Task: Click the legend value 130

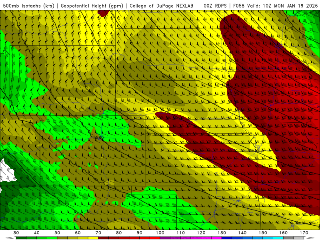Action: click(222, 233)
